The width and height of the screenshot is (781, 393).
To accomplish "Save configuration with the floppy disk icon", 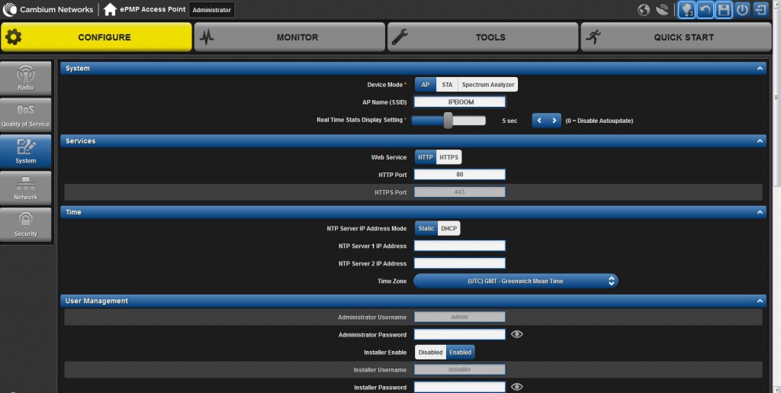I will point(724,10).
